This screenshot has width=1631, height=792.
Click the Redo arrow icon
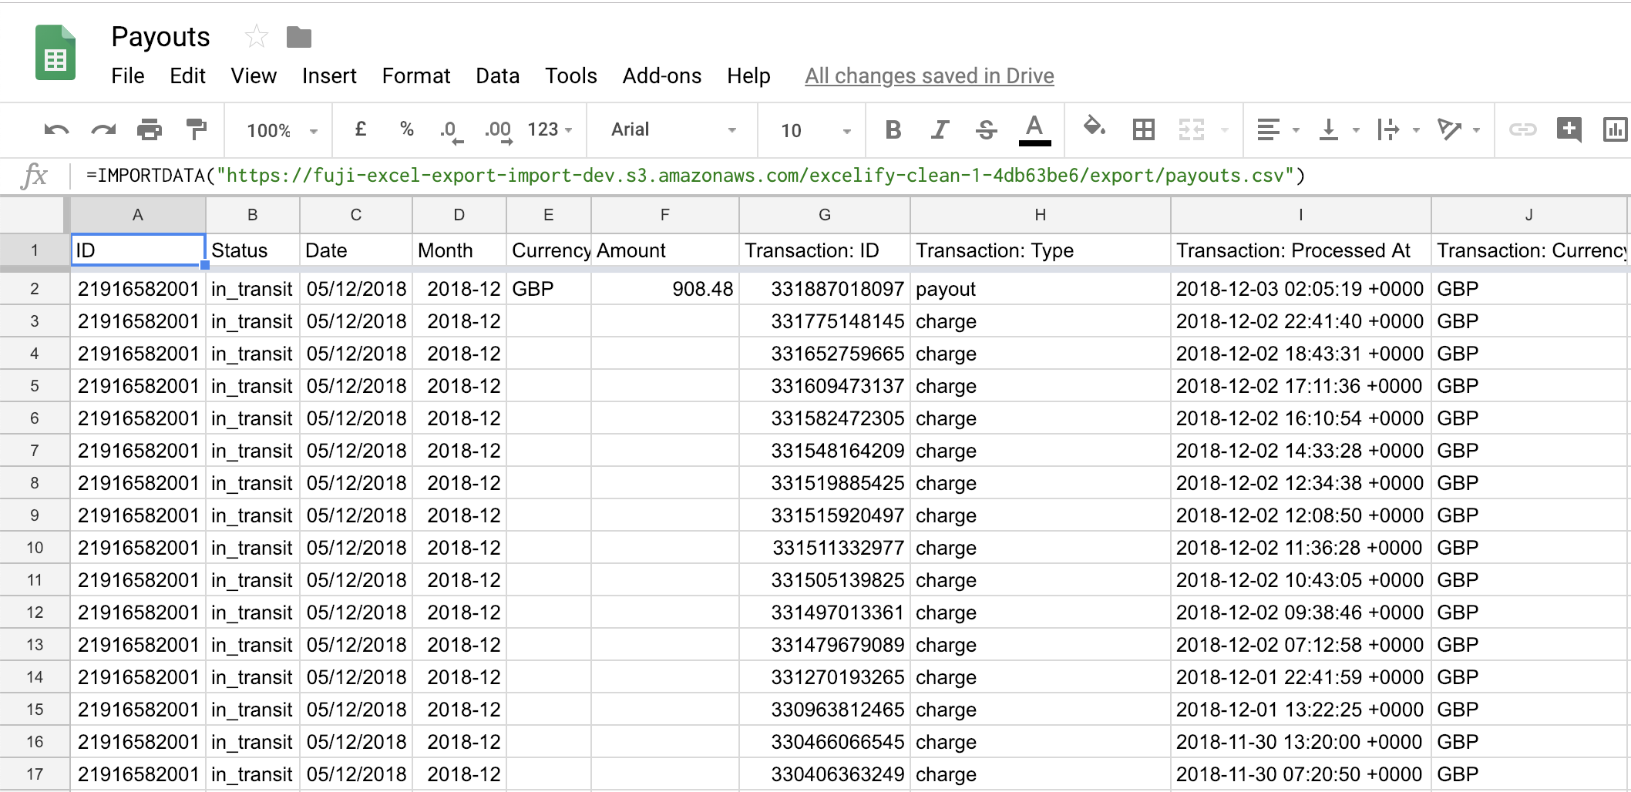pyautogui.click(x=103, y=130)
